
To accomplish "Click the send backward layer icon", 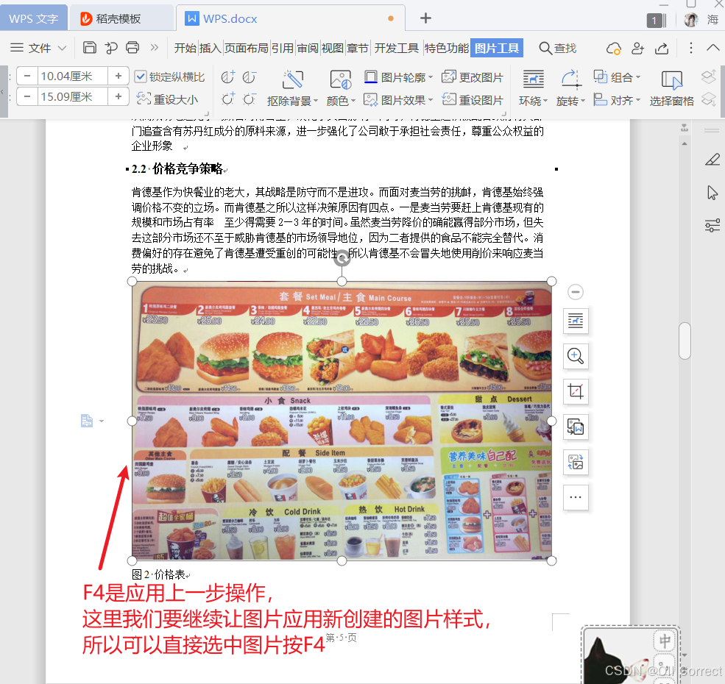I will 708,99.
